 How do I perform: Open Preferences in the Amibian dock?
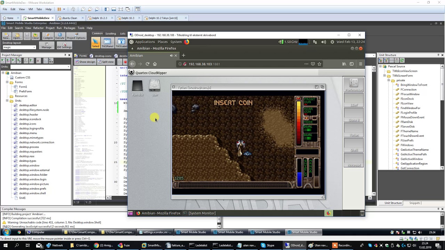click(x=354, y=85)
